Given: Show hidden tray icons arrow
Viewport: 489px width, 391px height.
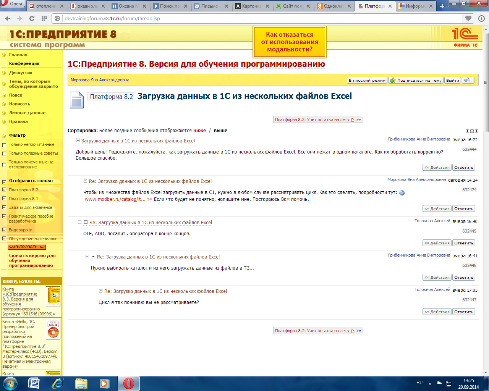Looking at the screenshot, I should pyautogui.click(x=430, y=383).
